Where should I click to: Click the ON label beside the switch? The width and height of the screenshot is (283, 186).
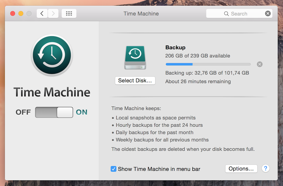point(82,112)
